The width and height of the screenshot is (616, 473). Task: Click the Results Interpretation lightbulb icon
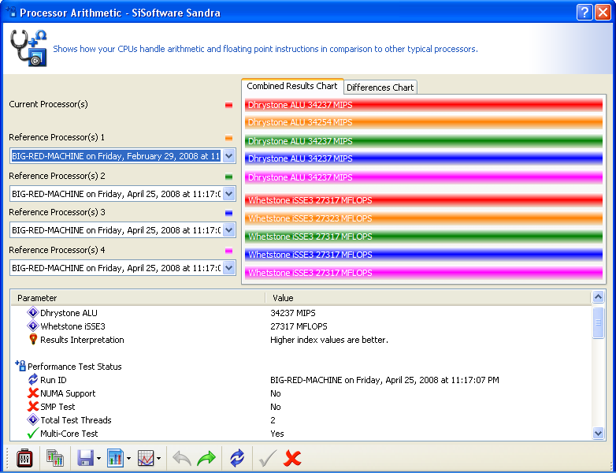tap(33, 339)
